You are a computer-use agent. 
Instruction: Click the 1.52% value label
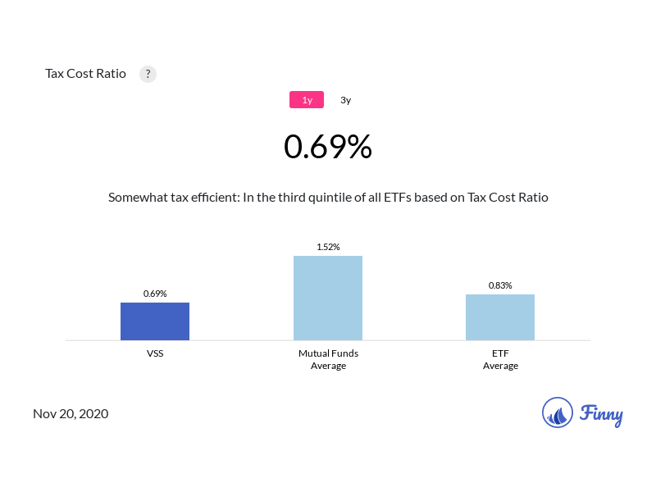point(328,247)
